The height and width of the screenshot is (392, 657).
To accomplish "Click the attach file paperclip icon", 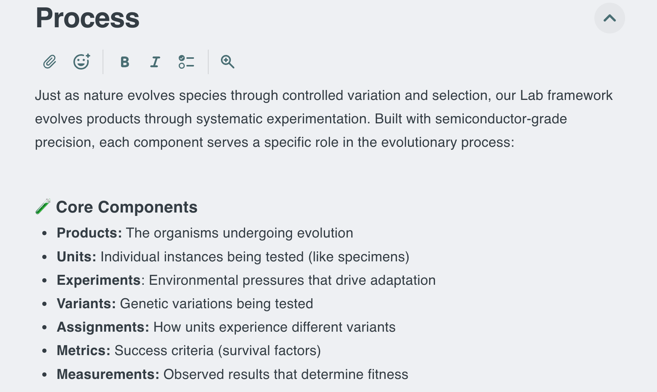I will (50, 62).
